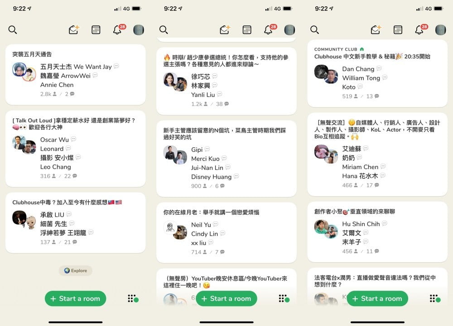This screenshot has height=326, width=453.
Task: Tap speaker avatars in 你的在線月老 room
Action: coord(175,230)
